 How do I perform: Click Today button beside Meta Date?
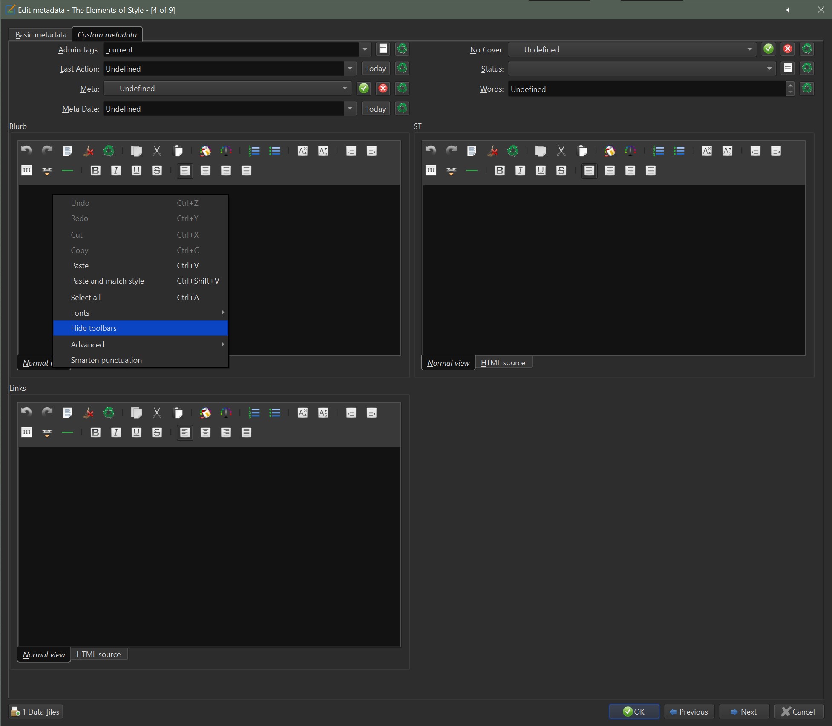coord(375,109)
